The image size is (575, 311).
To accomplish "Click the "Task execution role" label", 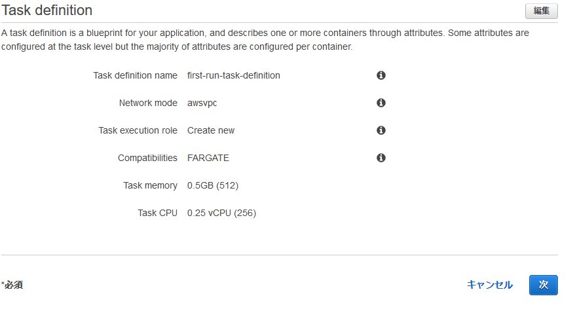I will 138,130.
